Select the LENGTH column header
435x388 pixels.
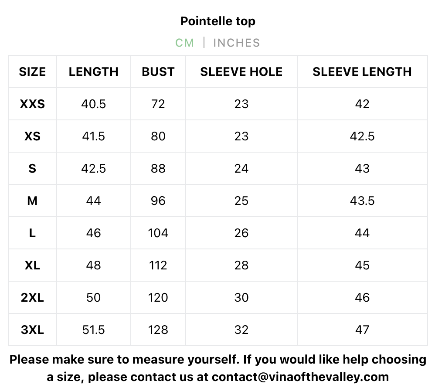[93, 72]
